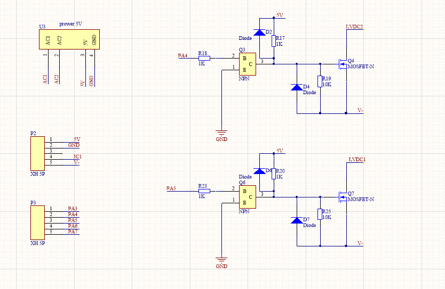Image resolution: width=445 pixels, height=289 pixels.
Task: Select the J.VDC2 net label
Action: tap(355, 27)
